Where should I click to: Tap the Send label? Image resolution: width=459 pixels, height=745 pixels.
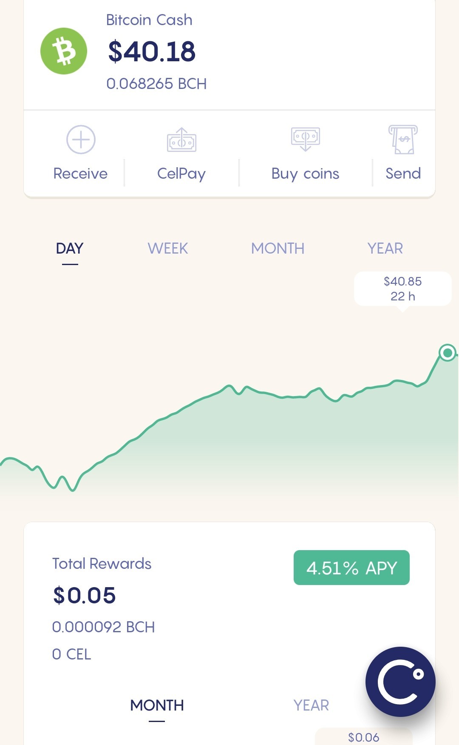point(403,174)
